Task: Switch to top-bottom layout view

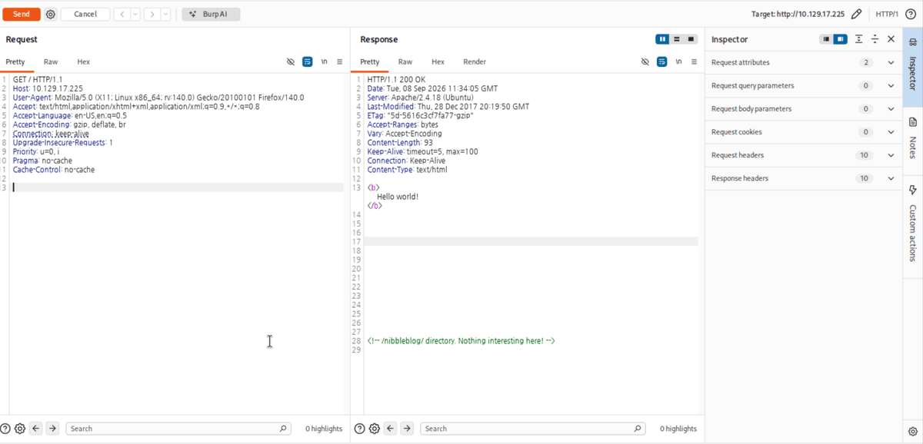Action: (x=677, y=39)
